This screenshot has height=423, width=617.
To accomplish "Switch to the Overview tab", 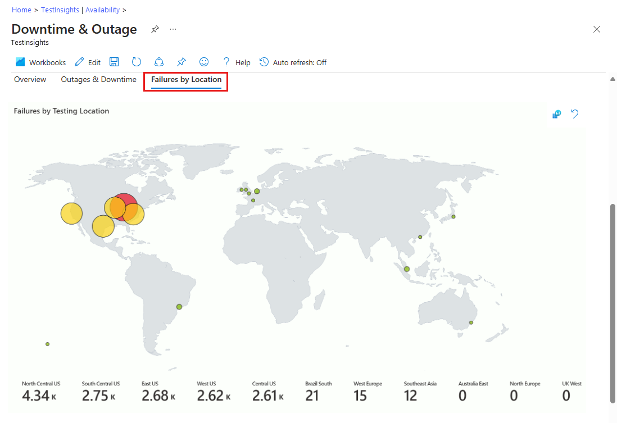I will [30, 80].
